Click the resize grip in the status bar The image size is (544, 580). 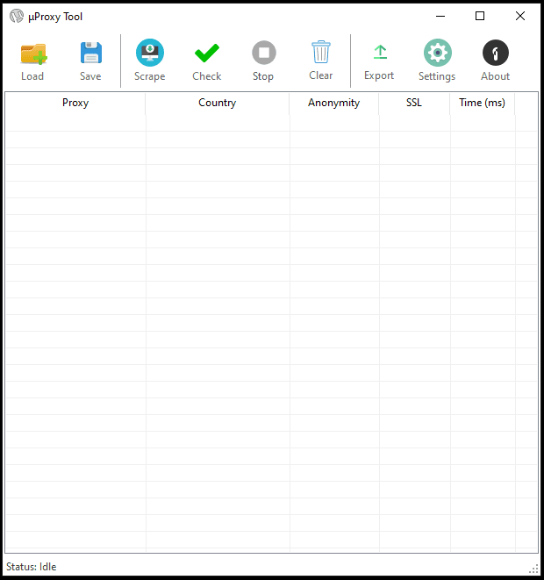(534, 569)
